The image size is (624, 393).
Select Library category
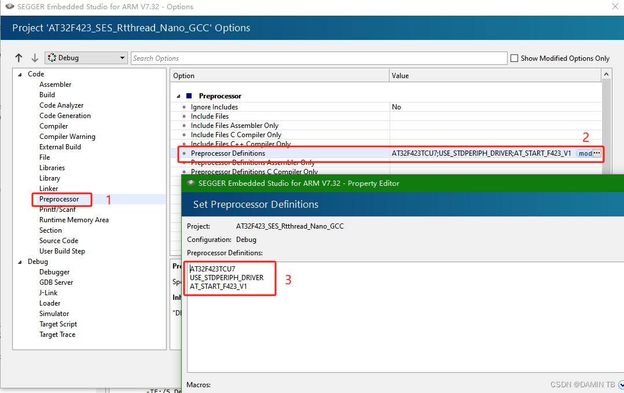point(50,178)
